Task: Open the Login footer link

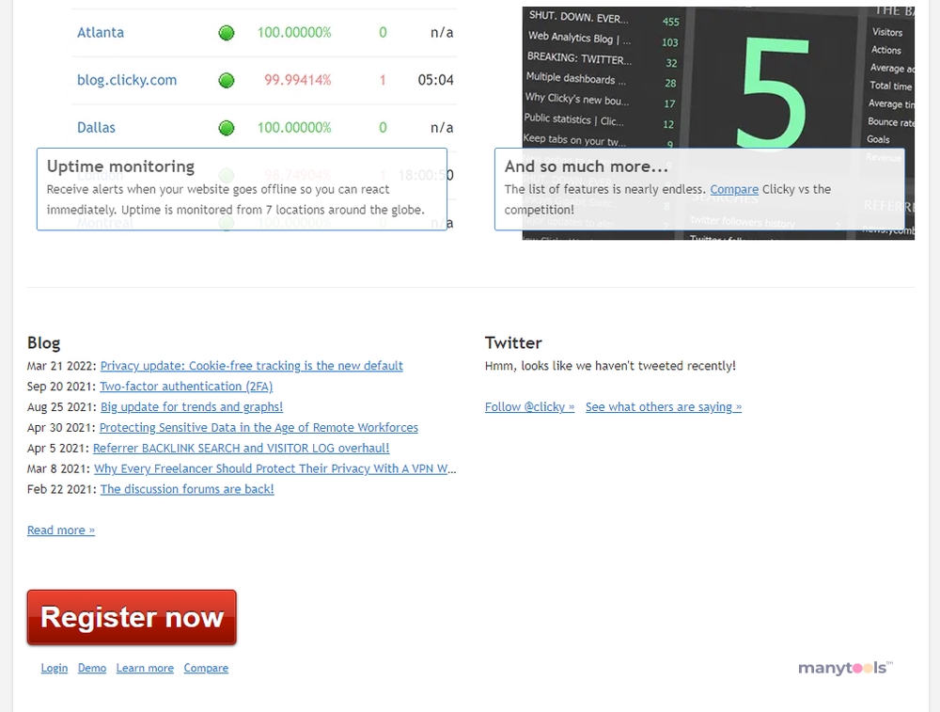Action: tap(54, 668)
